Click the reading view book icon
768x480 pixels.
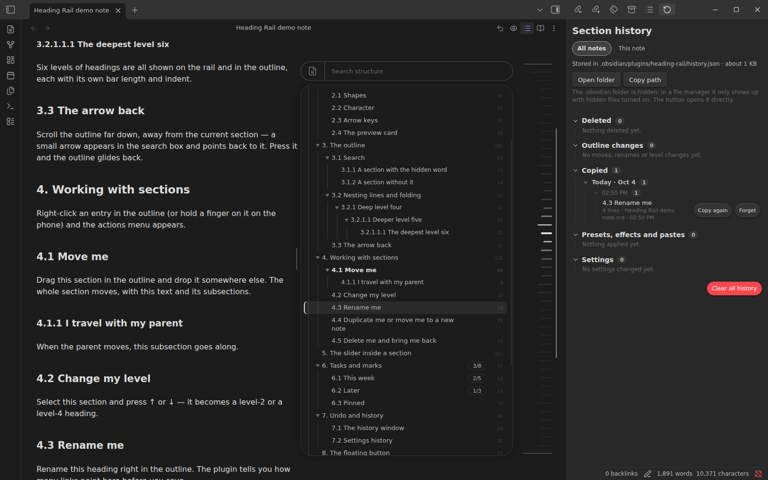(x=540, y=28)
